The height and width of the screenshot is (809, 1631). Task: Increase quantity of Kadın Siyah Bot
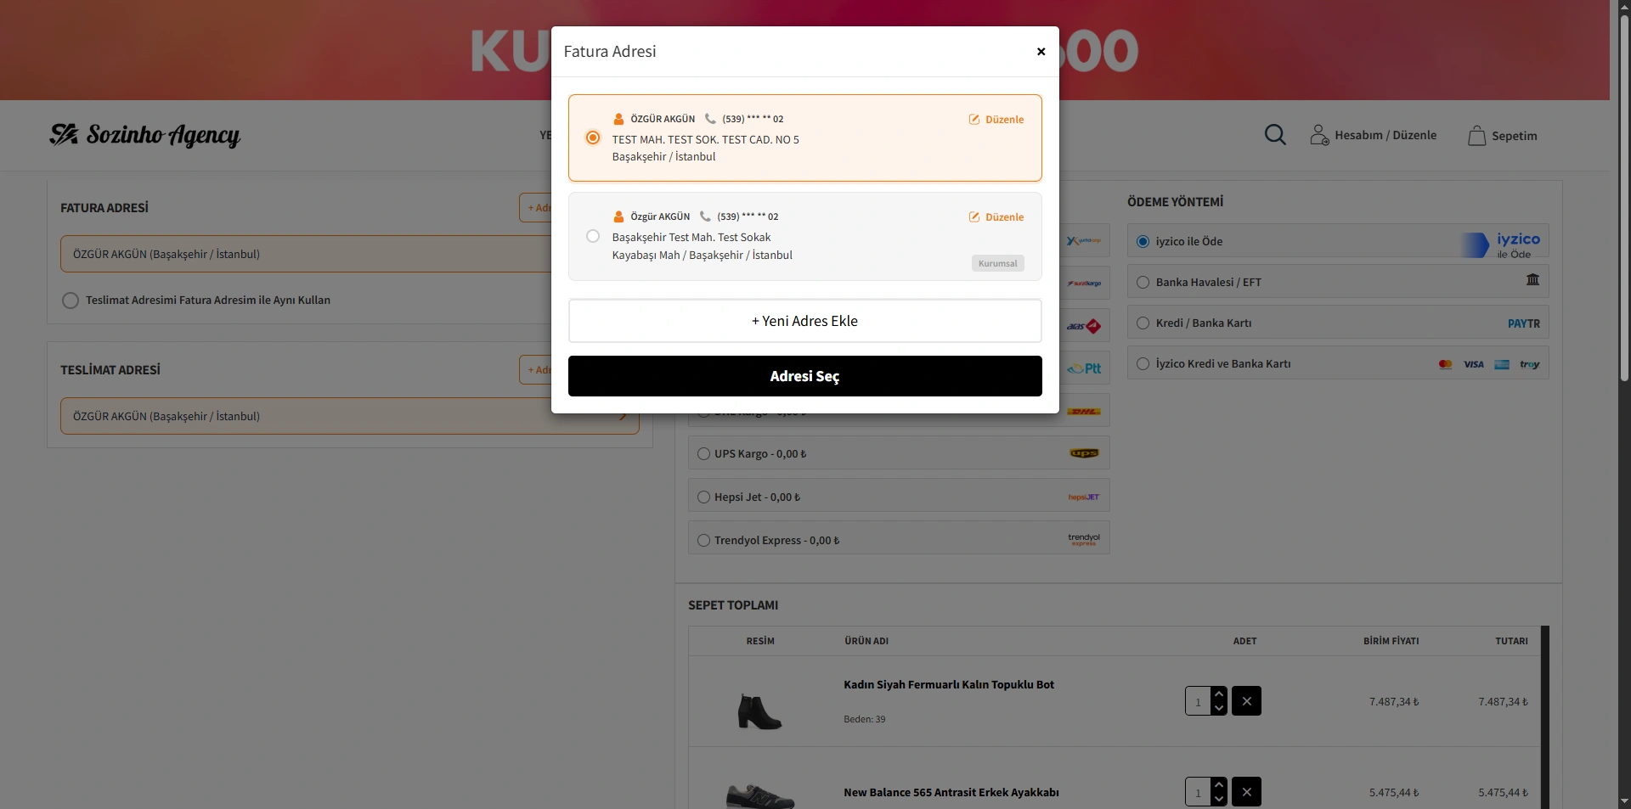1219,694
